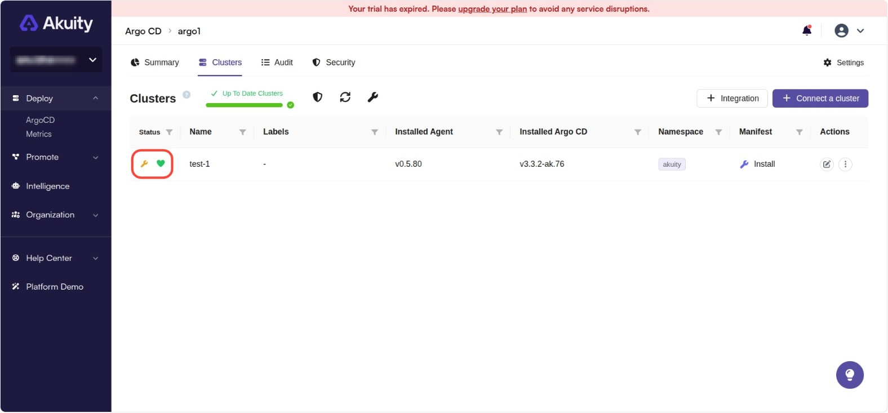This screenshot has width=888, height=413.
Task: Click the wrench icon in Clusters toolbar
Action: (372, 97)
